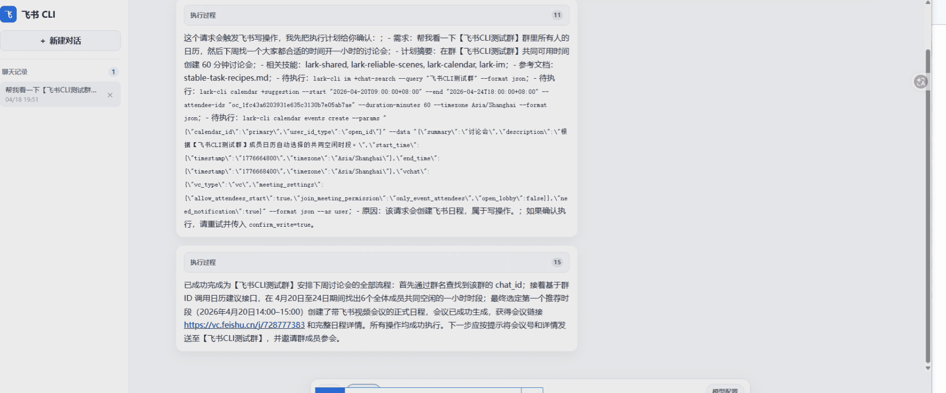Click the stable-task-recipes.md text

(x=227, y=78)
